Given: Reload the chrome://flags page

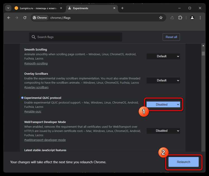Looking at the screenshot, I should click(25, 18).
